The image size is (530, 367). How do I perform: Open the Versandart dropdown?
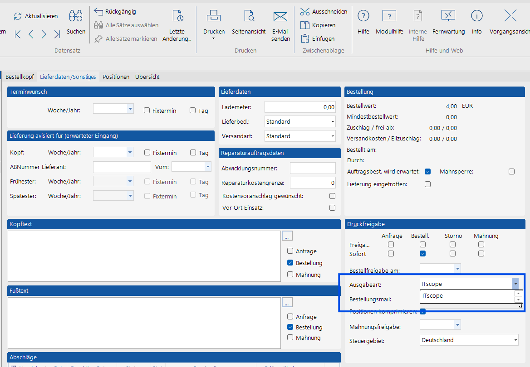coord(333,136)
